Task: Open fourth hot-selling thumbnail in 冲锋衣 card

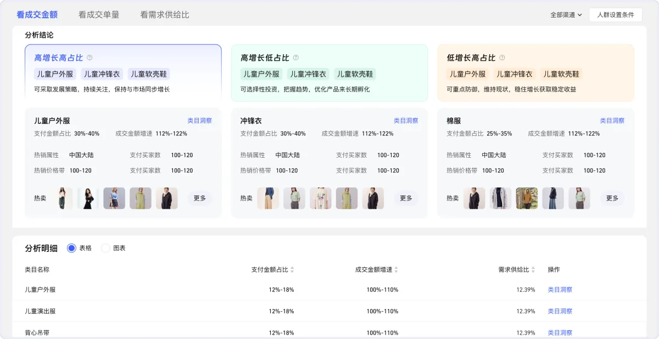Action: tap(347, 198)
